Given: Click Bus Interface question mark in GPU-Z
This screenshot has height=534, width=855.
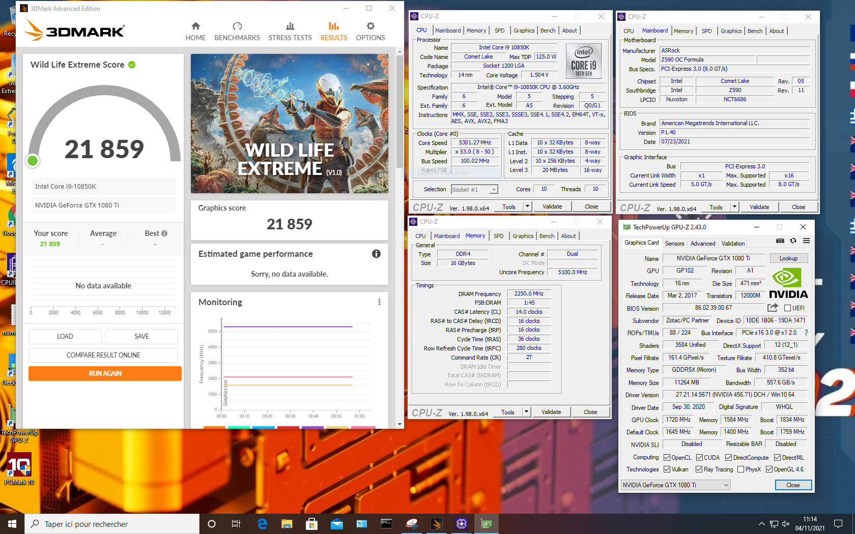Looking at the screenshot, I should pos(806,333).
